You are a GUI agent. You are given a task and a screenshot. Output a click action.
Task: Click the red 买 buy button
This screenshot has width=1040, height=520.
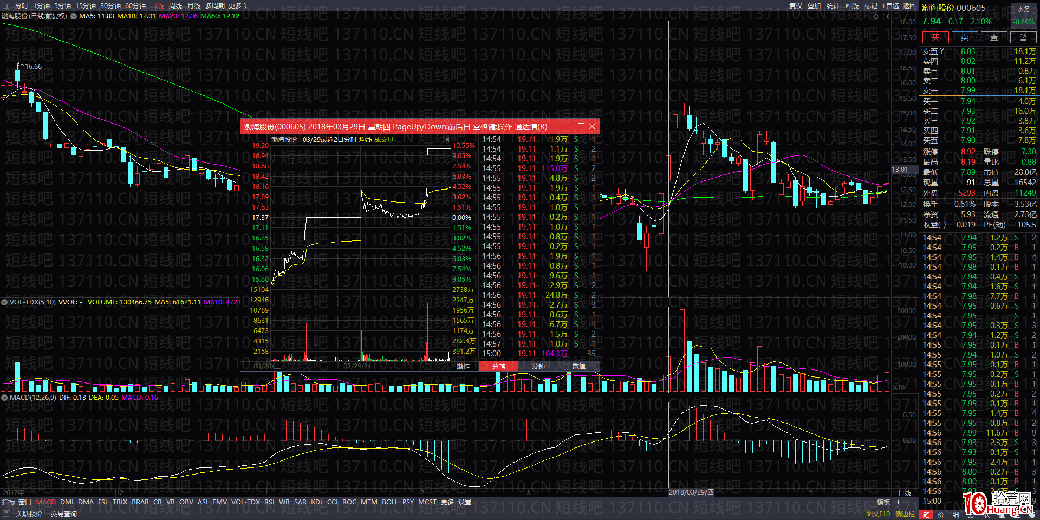tap(935, 37)
